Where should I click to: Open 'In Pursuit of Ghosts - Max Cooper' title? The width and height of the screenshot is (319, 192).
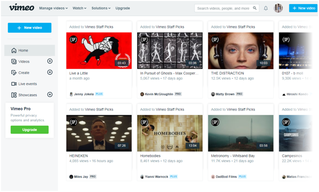click(169, 73)
